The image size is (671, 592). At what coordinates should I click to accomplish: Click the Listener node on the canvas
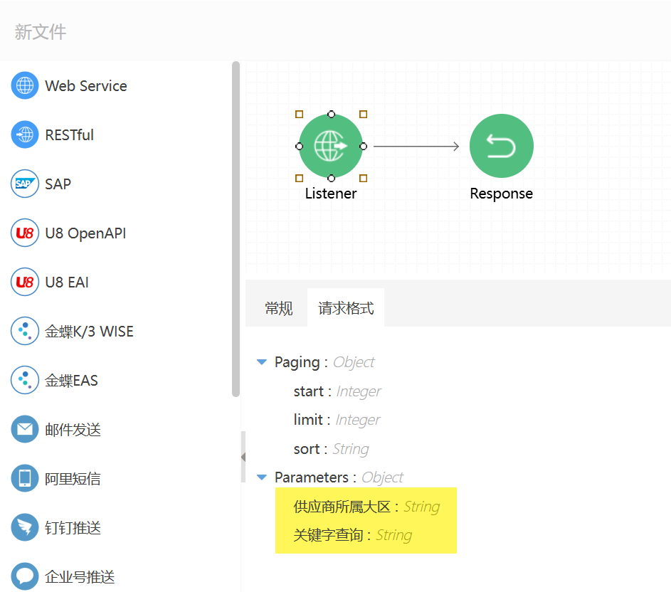click(x=330, y=146)
